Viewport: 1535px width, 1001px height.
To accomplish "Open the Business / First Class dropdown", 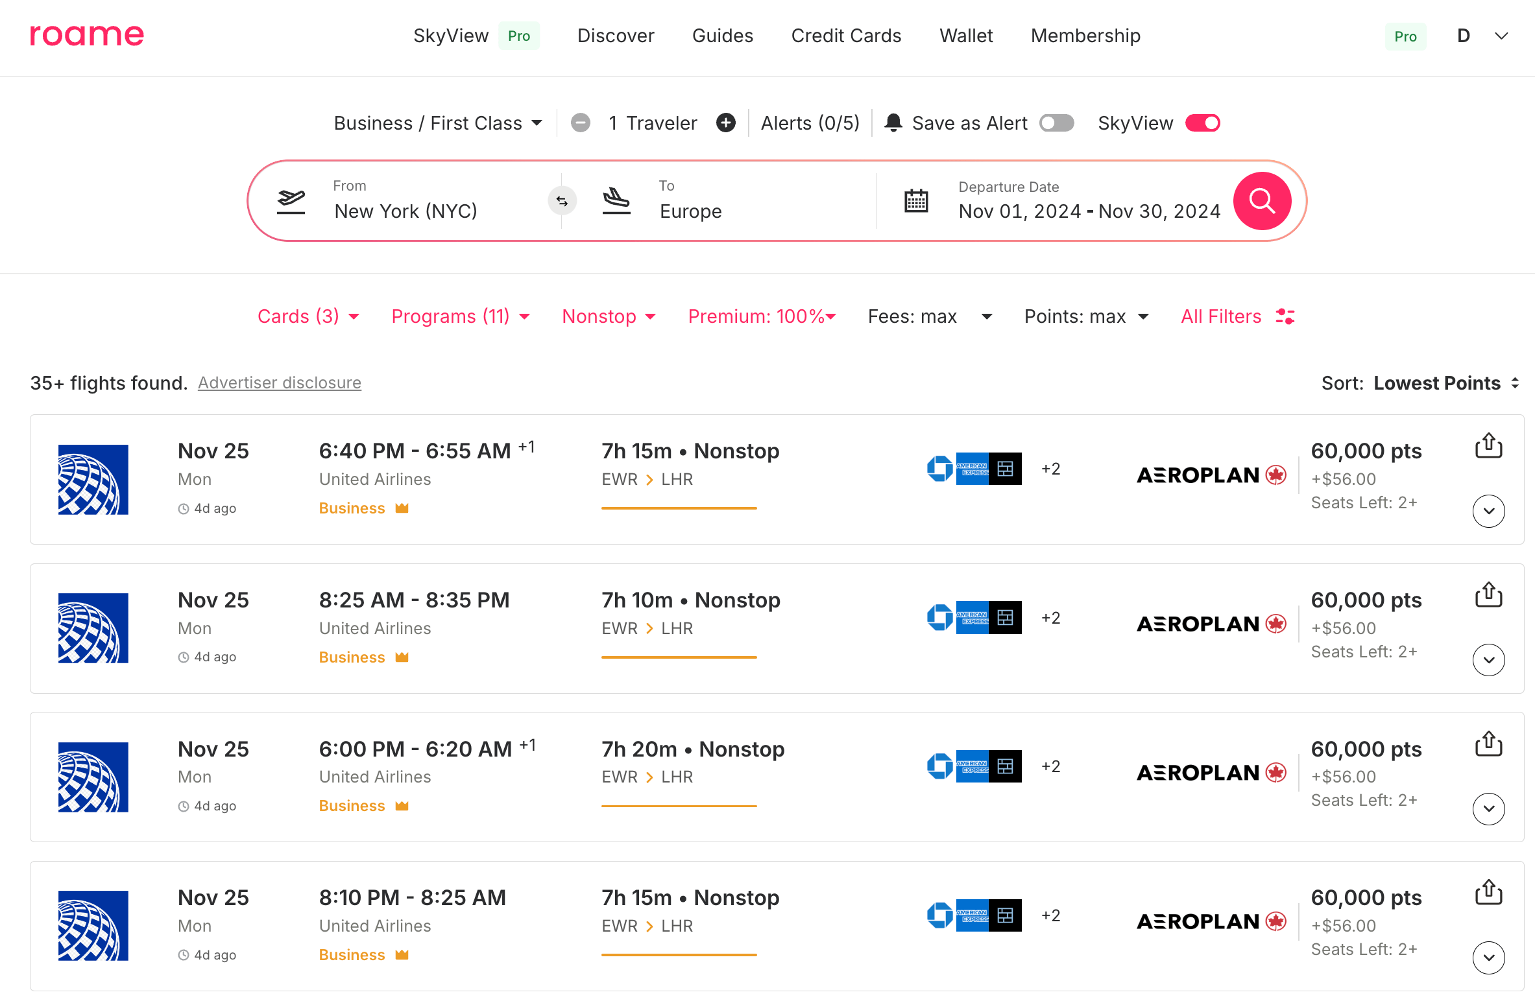I will (438, 123).
